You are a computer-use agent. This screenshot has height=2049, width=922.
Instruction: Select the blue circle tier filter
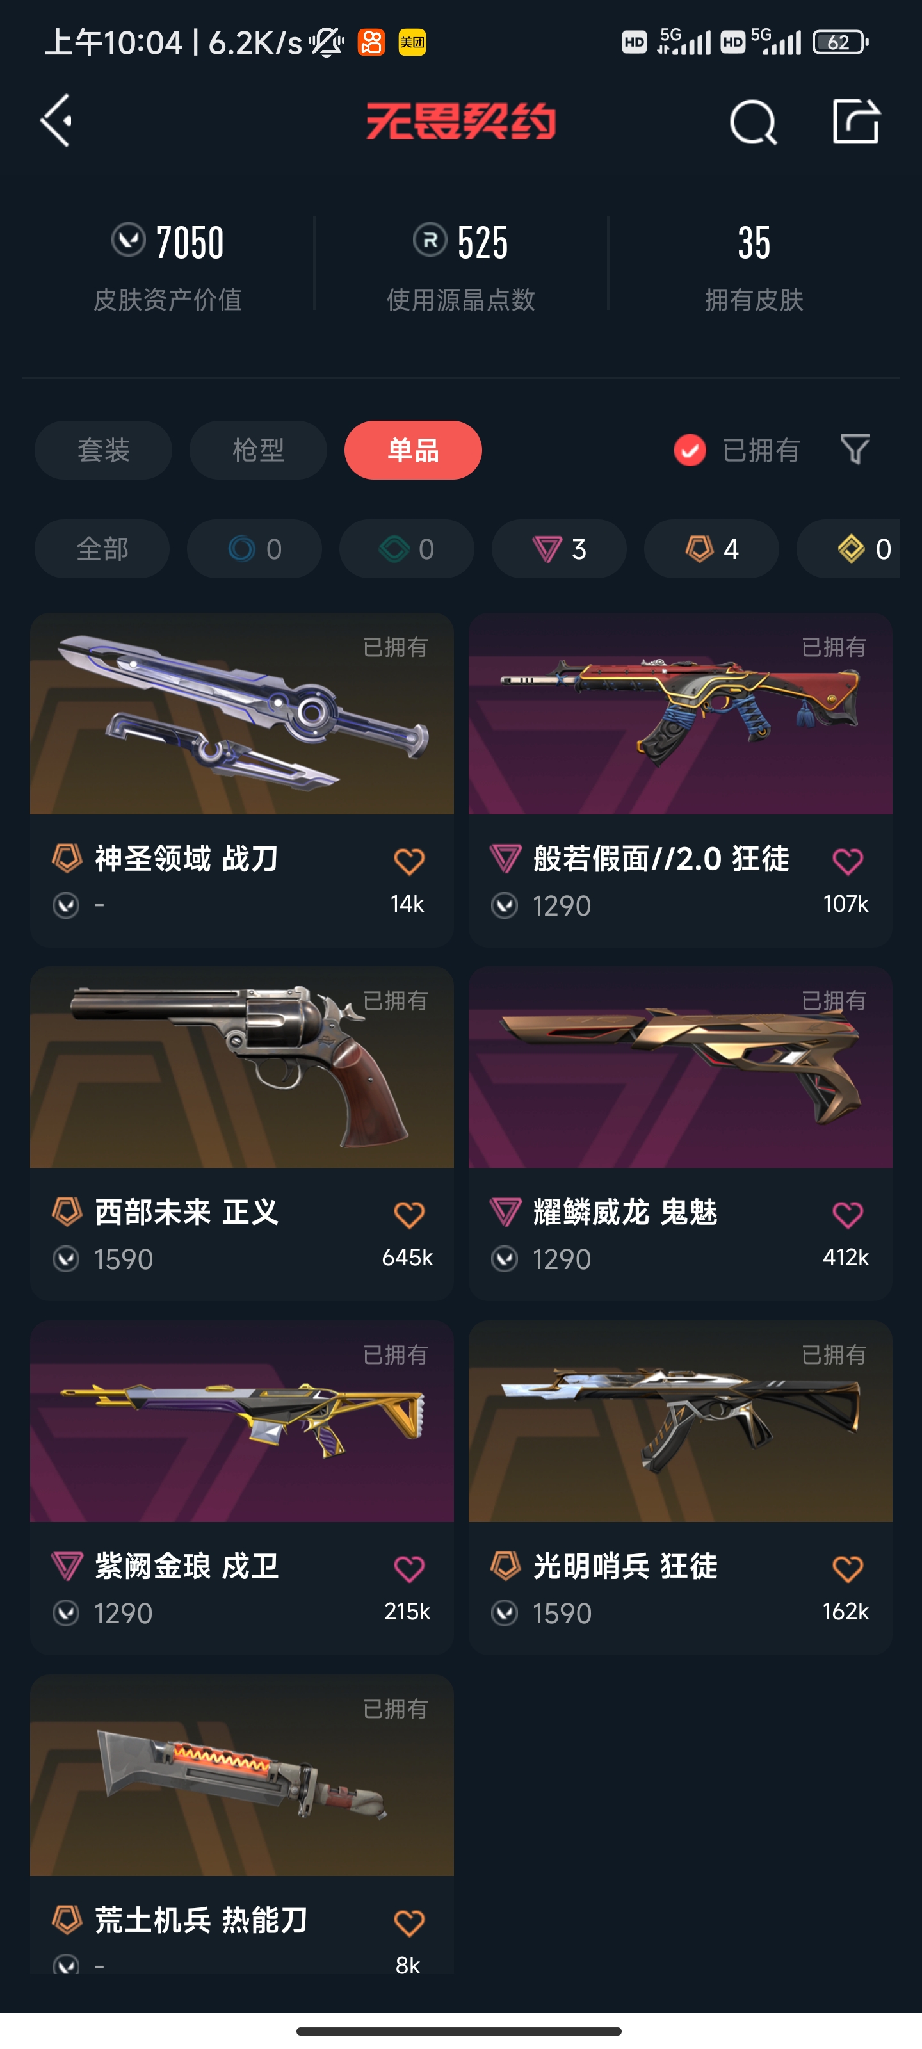(254, 549)
